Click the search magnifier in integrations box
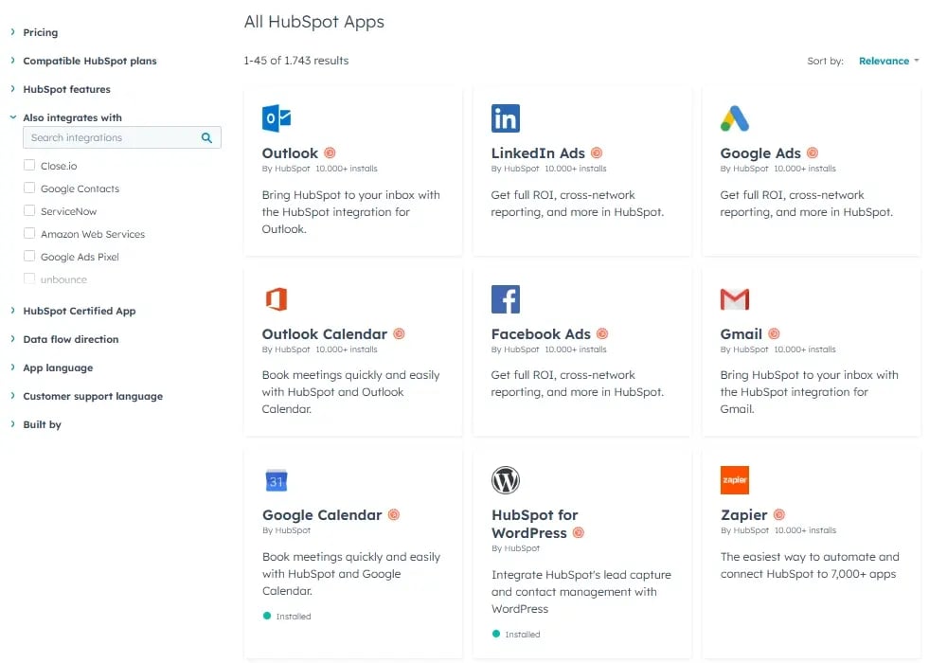 [206, 137]
